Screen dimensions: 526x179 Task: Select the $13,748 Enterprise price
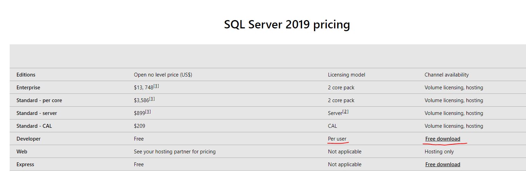point(143,88)
